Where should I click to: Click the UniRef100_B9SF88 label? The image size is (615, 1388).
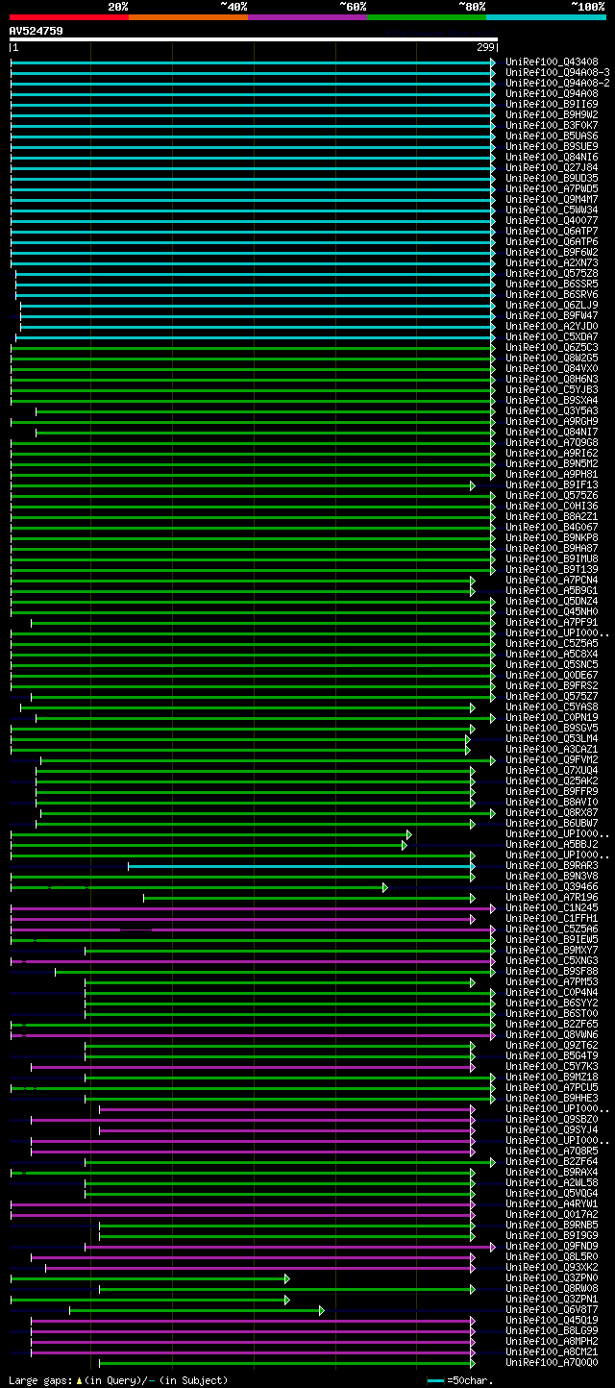coord(552,971)
